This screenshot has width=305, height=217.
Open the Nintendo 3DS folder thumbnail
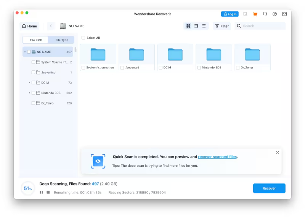(214, 54)
